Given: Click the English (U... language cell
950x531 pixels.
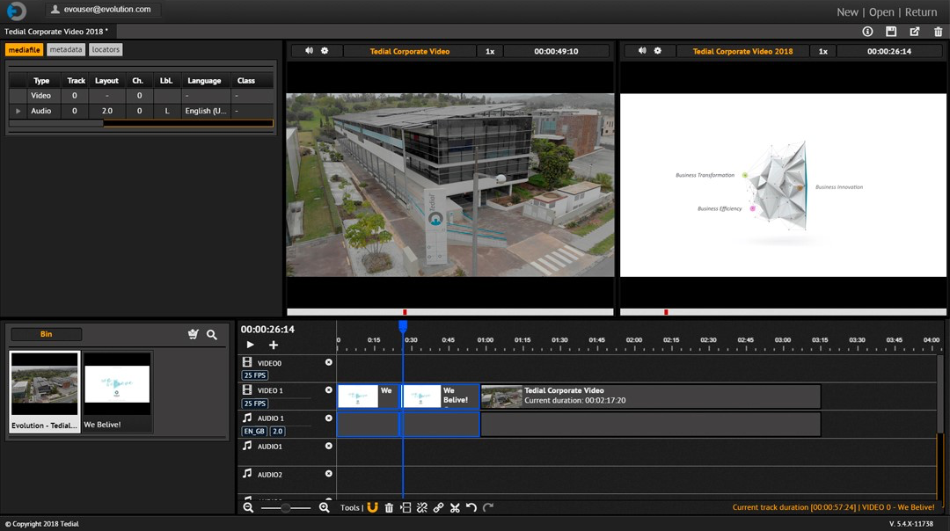Looking at the screenshot, I should (205, 111).
